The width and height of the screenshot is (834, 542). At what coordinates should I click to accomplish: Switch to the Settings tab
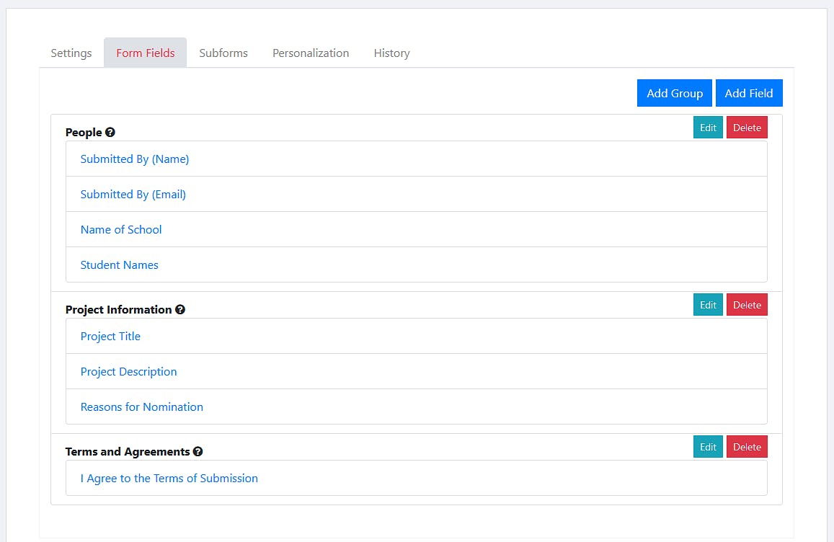pyautogui.click(x=71, y=53)
